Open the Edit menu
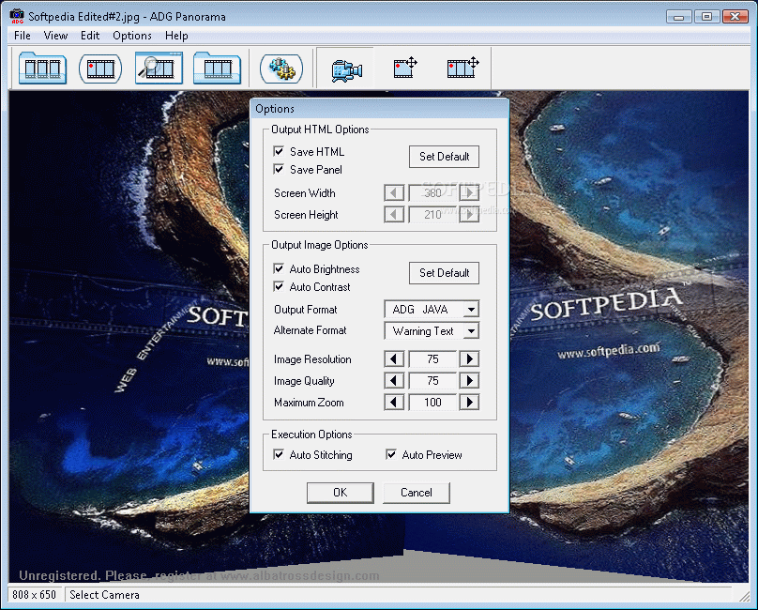 point(90,36)
